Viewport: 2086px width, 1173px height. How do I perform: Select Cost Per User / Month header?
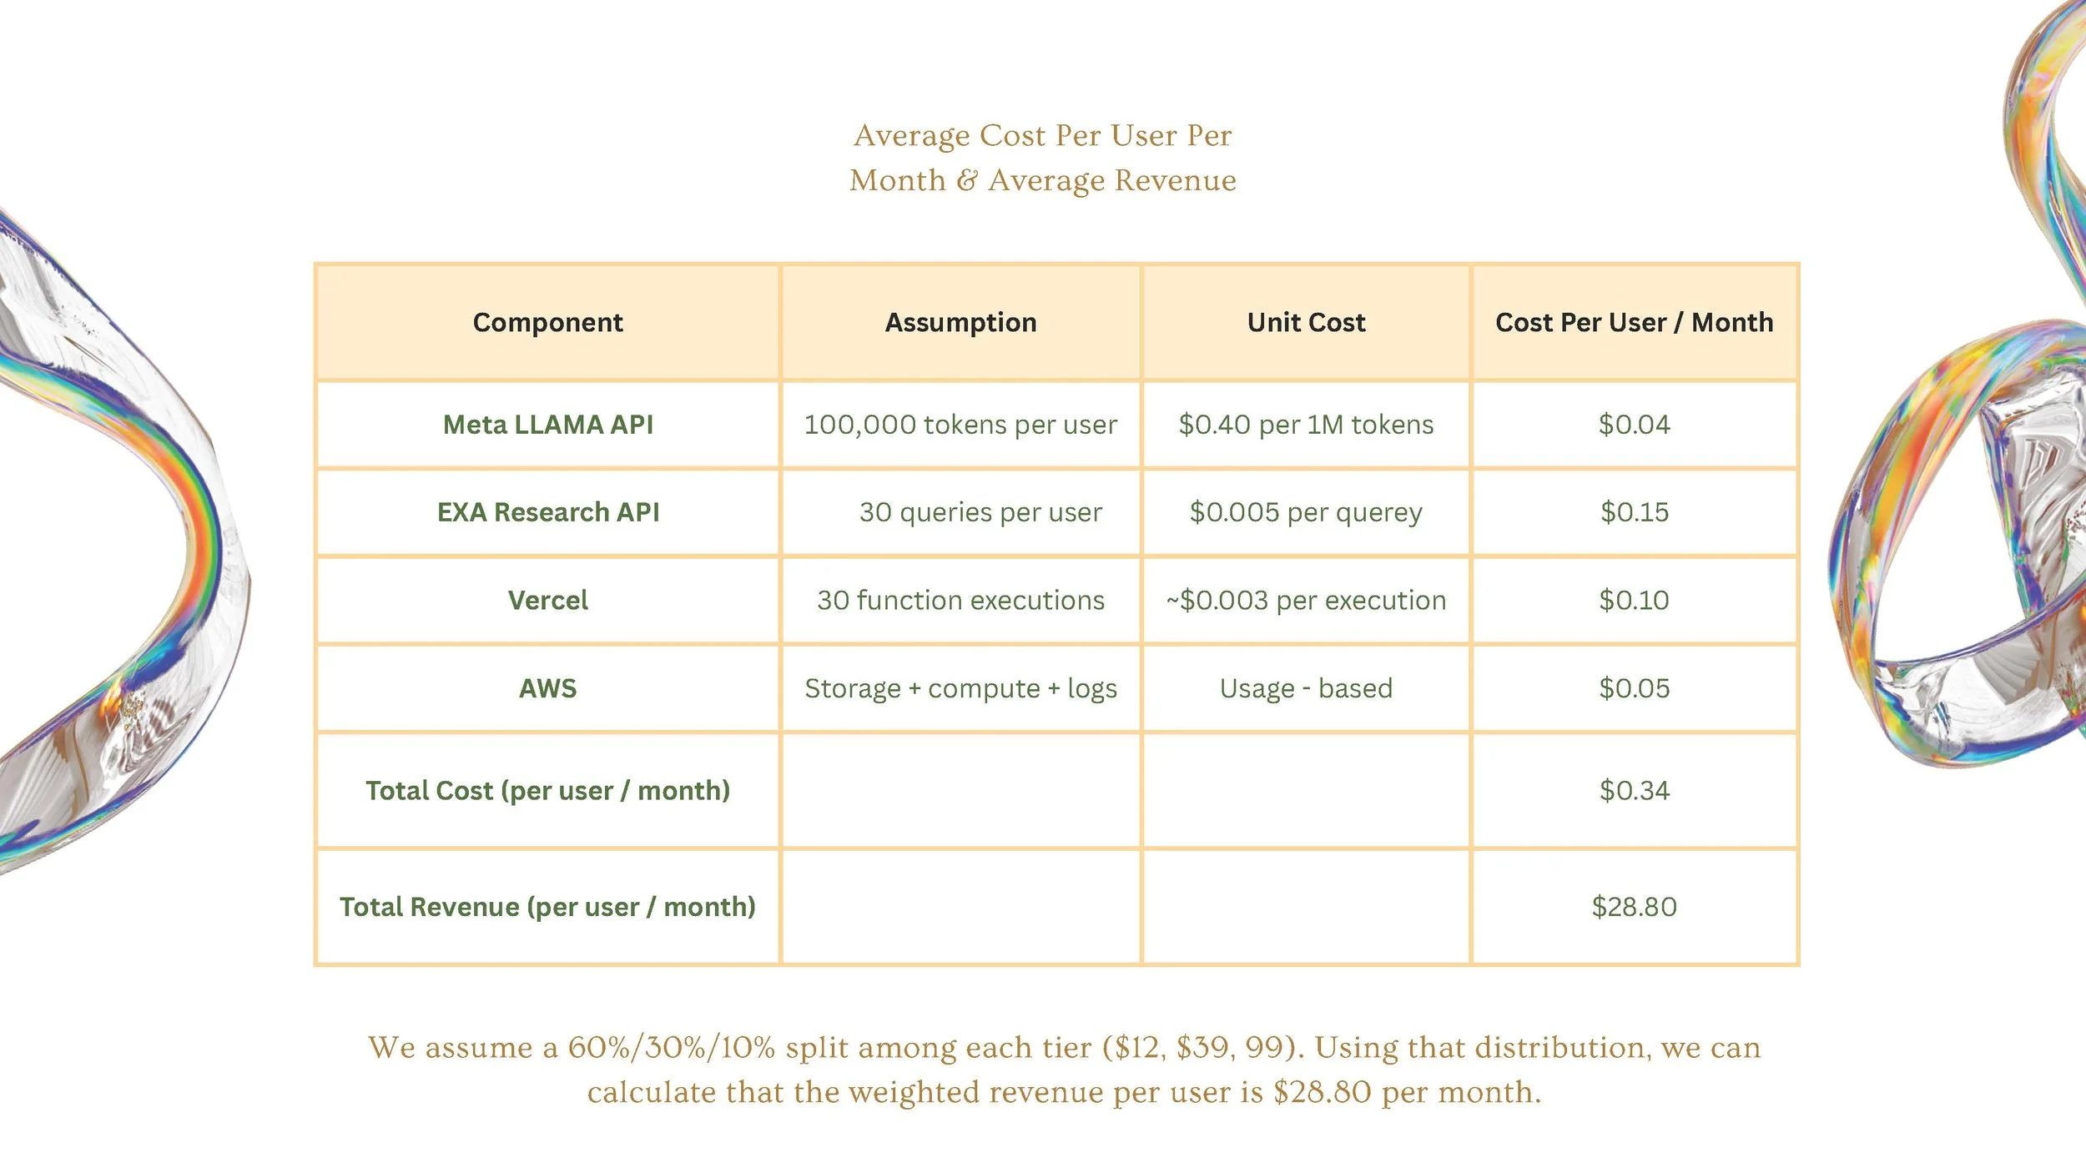coord(1634,322)
